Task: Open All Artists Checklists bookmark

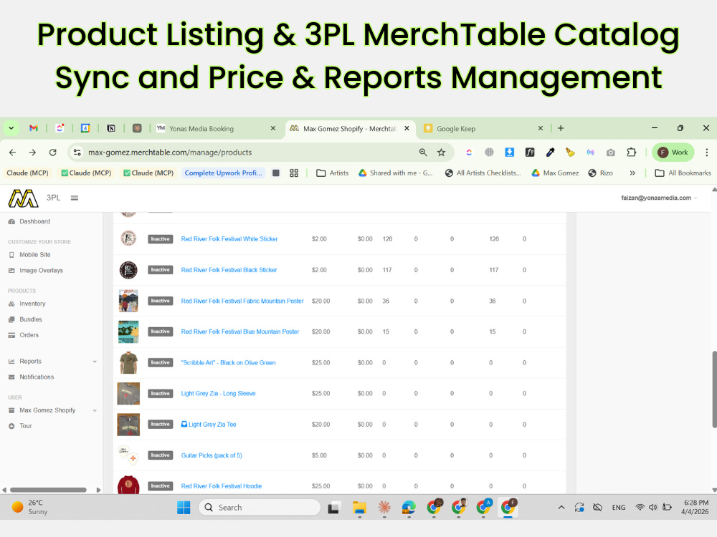Action: point(483,173)
